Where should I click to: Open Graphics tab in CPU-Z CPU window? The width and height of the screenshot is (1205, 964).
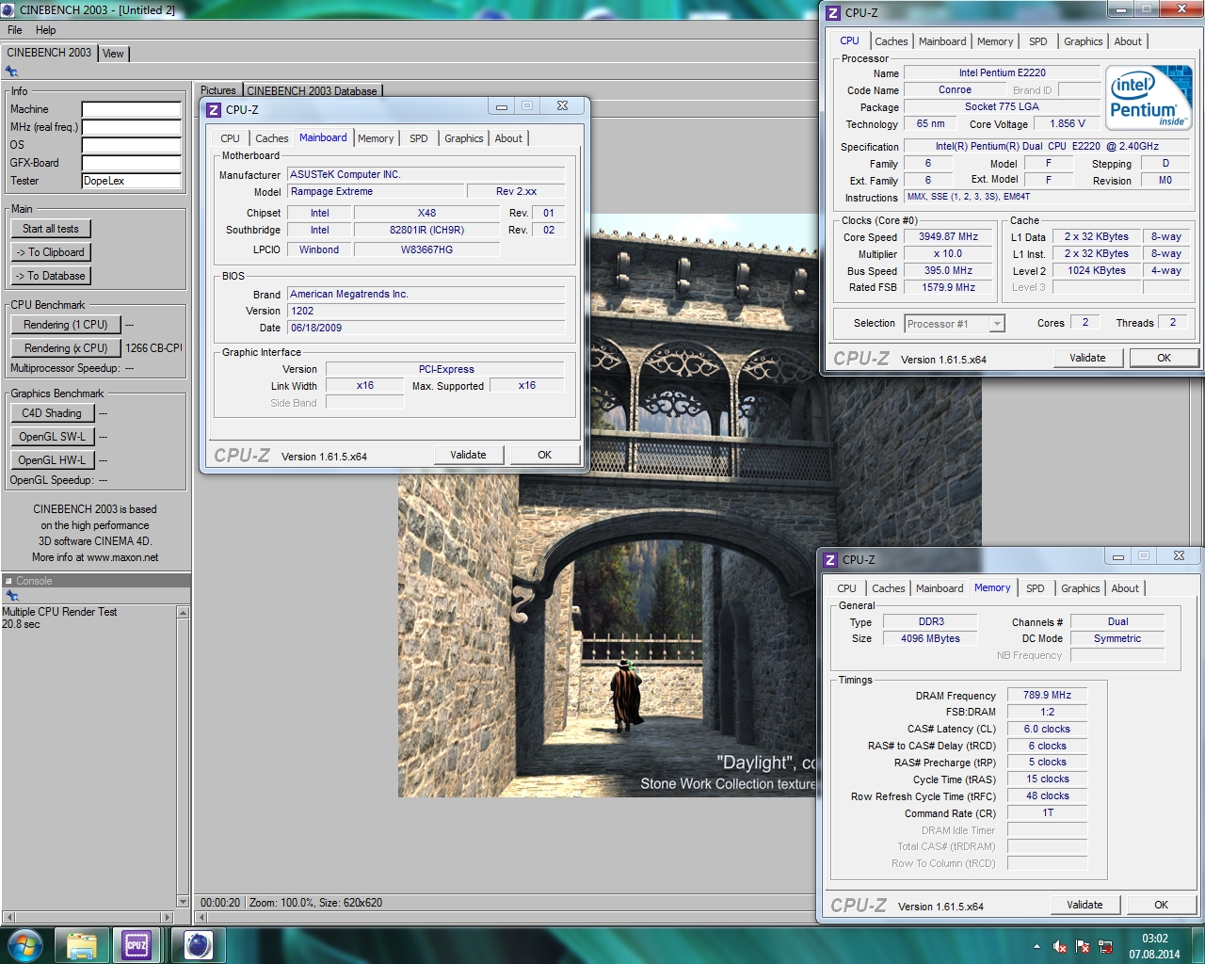click(1083, 41)
